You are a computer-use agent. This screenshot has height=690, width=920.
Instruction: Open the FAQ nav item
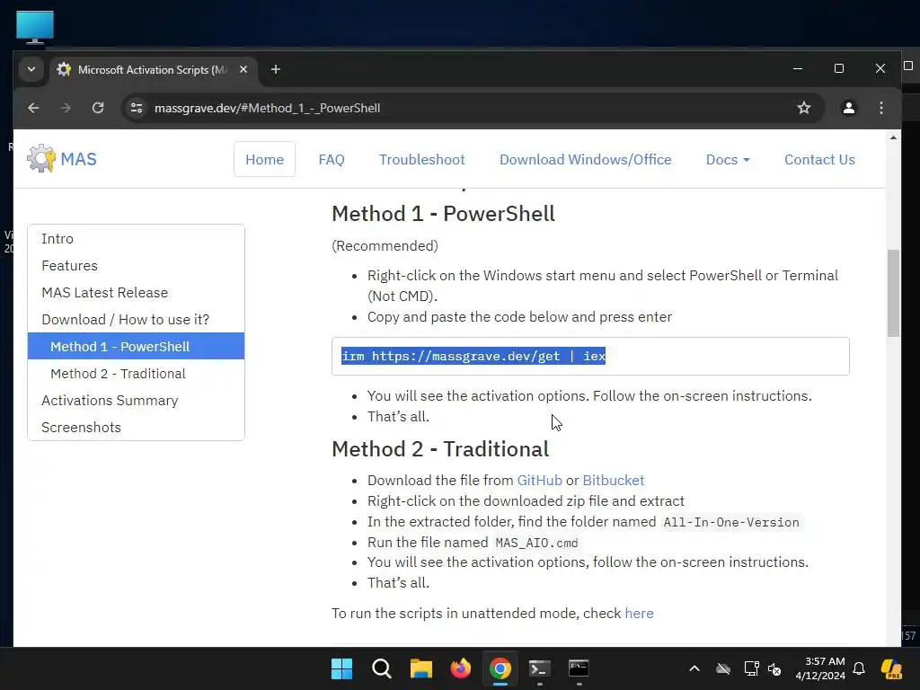click(332, 160)
